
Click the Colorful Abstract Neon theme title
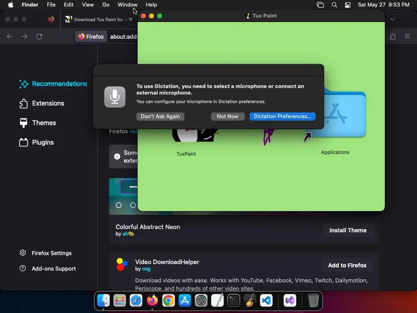click(148, 227)
